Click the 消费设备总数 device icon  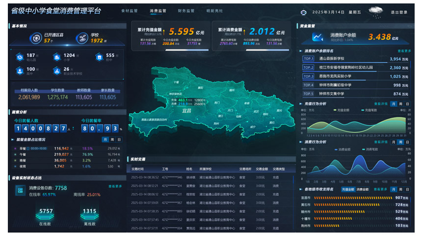20,190
